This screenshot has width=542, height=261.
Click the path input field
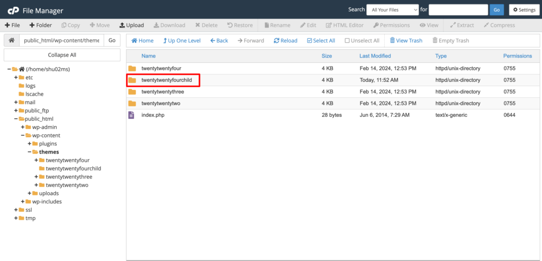[x=61, y=40]
